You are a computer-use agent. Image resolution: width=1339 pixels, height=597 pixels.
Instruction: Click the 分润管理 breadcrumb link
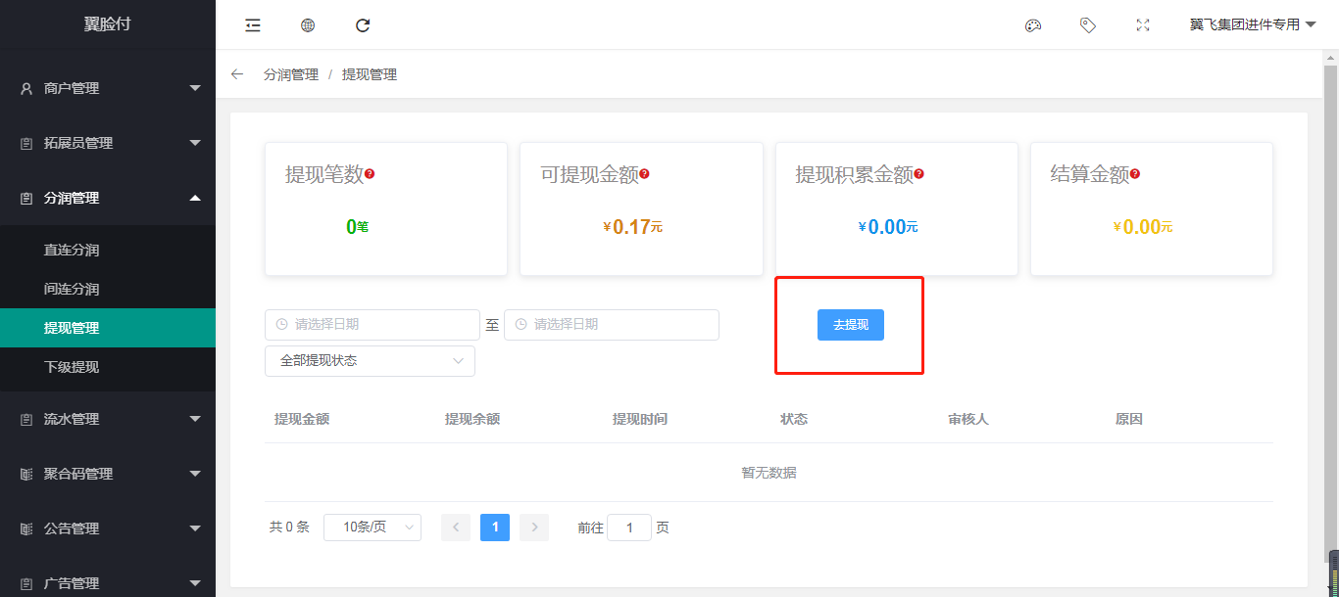291,74
